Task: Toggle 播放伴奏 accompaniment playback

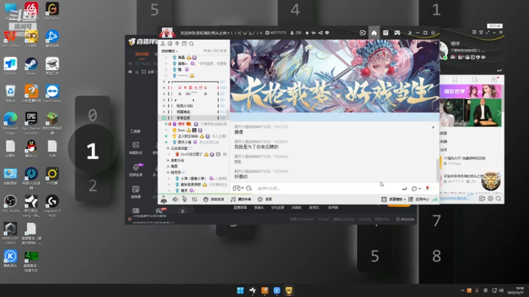Action: point(241,199)
